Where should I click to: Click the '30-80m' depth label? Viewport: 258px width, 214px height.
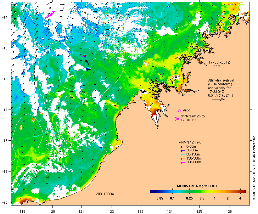[x=192, y=150]
